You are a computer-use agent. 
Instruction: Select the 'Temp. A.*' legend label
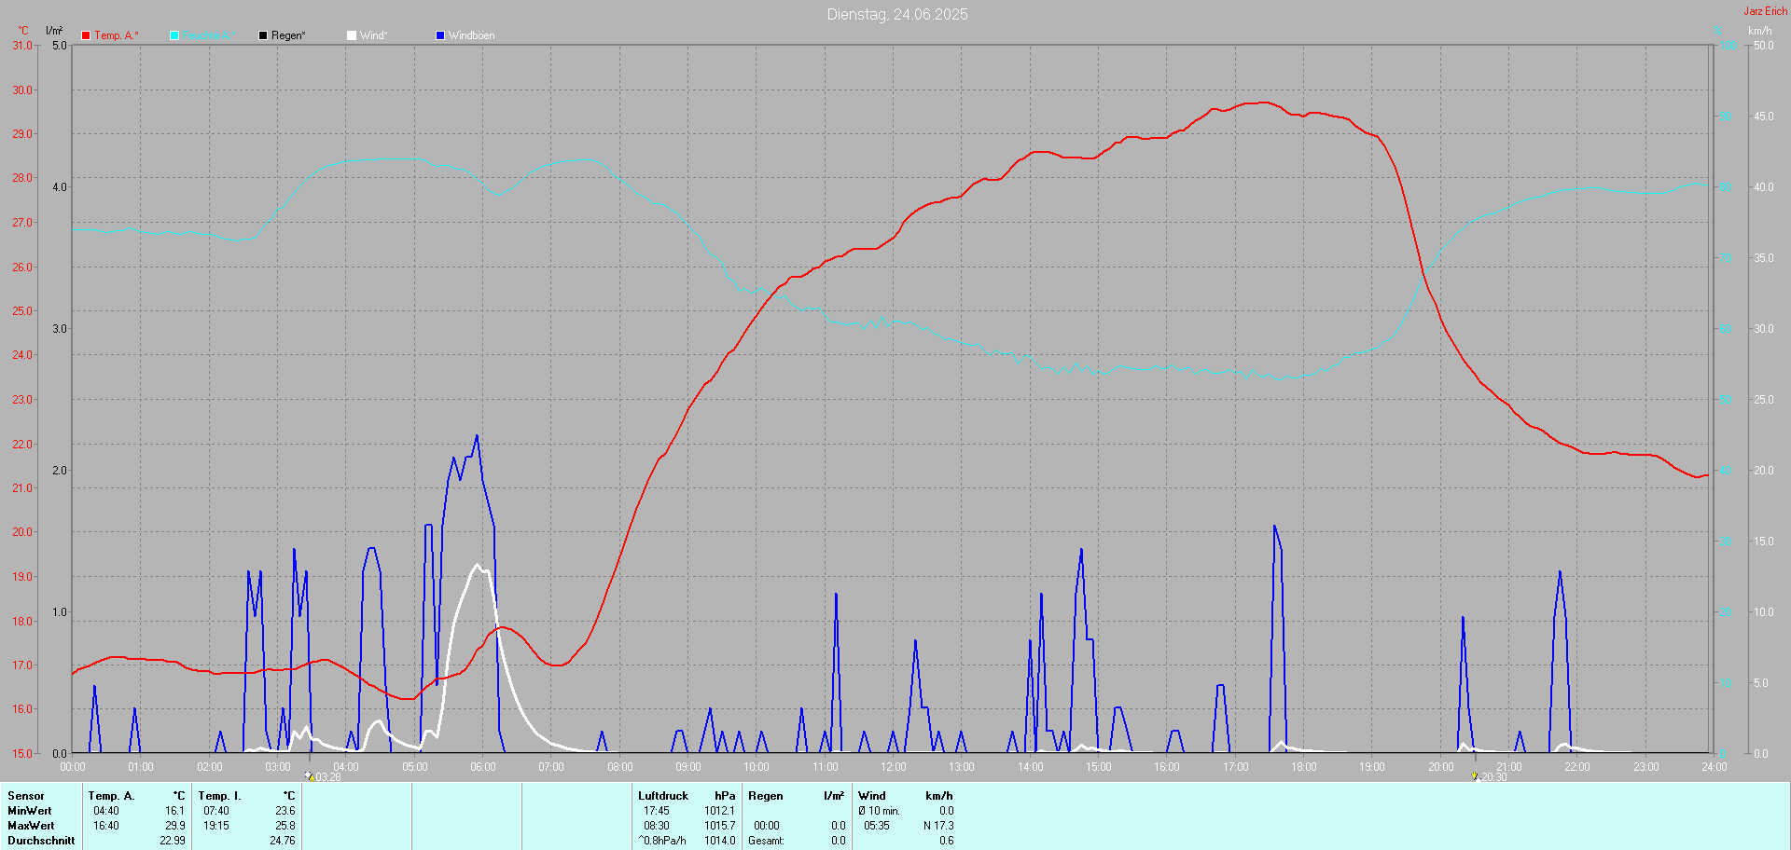tap(117, 35)
